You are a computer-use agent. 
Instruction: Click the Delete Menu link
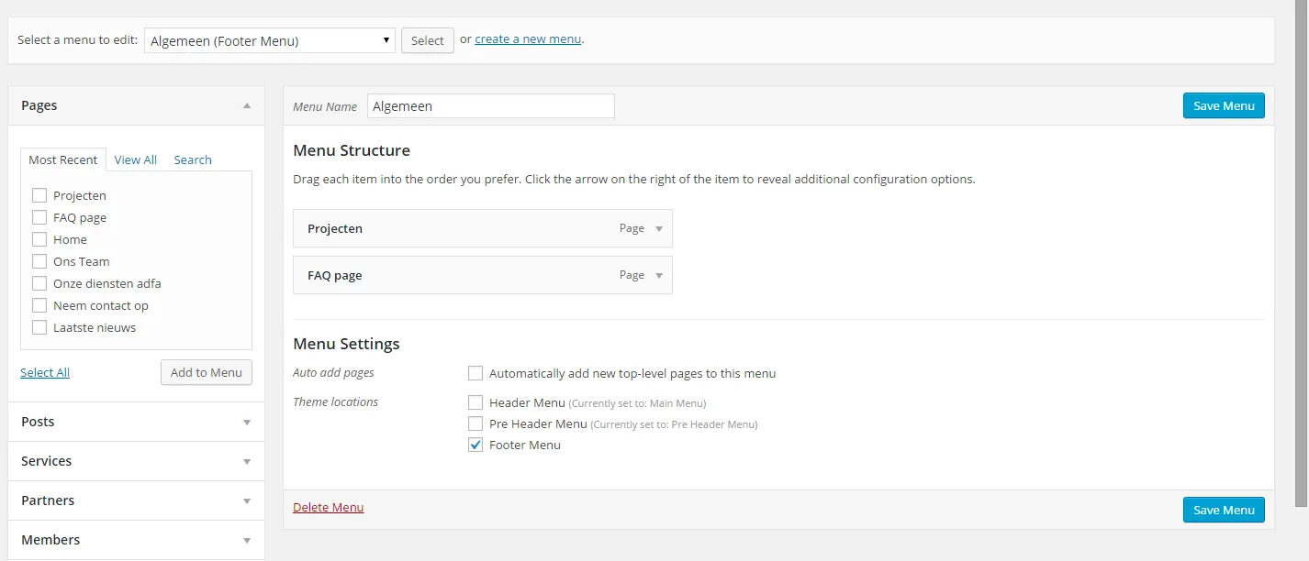tap(329, 508)
